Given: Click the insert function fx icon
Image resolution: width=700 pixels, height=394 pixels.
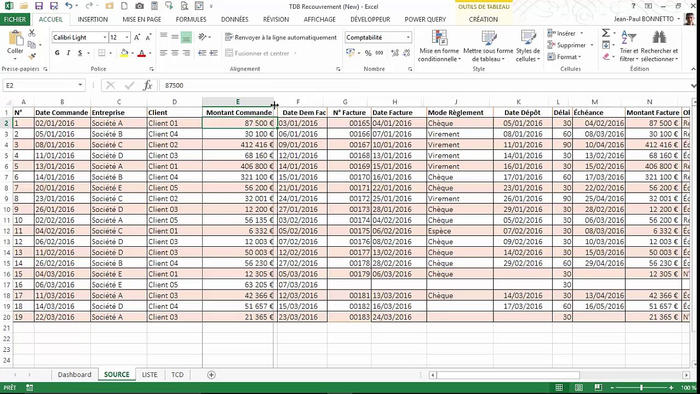Looking at the screenshot, I should point(147,85).
